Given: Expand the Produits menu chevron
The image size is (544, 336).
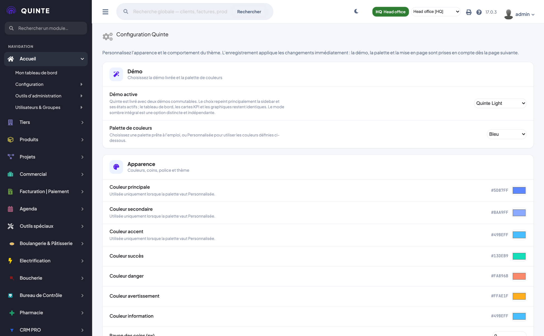Looking at the screenshot, I should pyautogui.click(x=82, y=140).
